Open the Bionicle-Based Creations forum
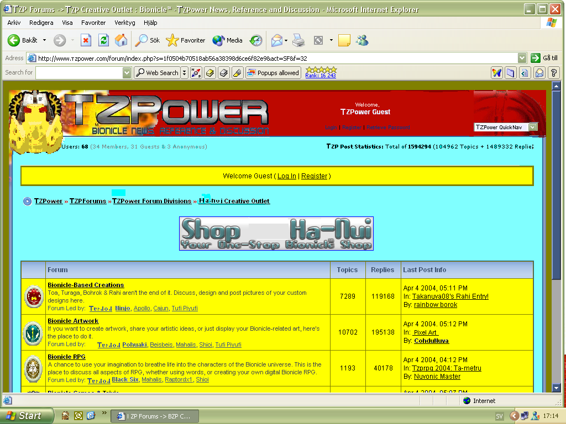 (86, 285)
